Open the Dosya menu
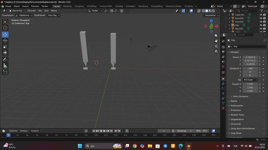Viewport: 268px width, 150px height. pos(8,6)
